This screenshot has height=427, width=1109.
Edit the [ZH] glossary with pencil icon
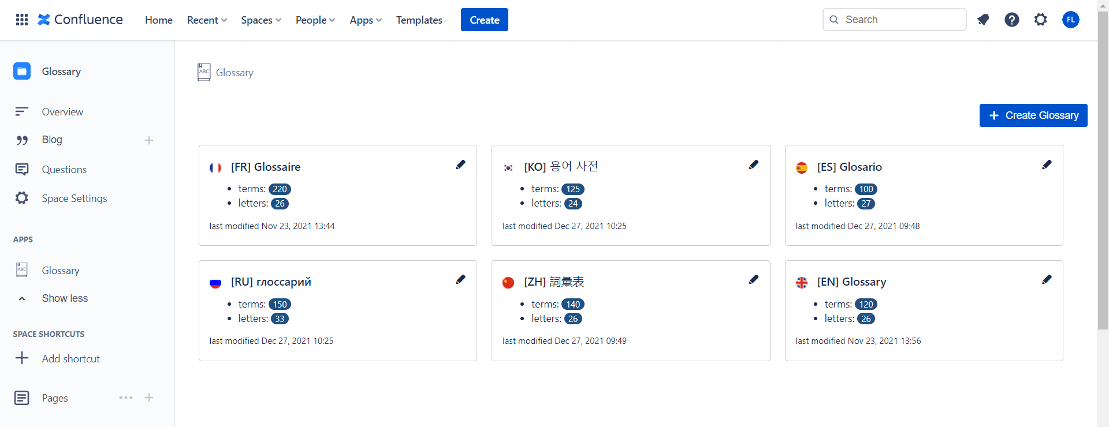754,279
